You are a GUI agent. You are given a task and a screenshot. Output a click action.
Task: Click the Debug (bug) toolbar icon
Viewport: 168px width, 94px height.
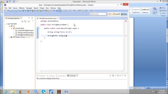click(23, 11)
